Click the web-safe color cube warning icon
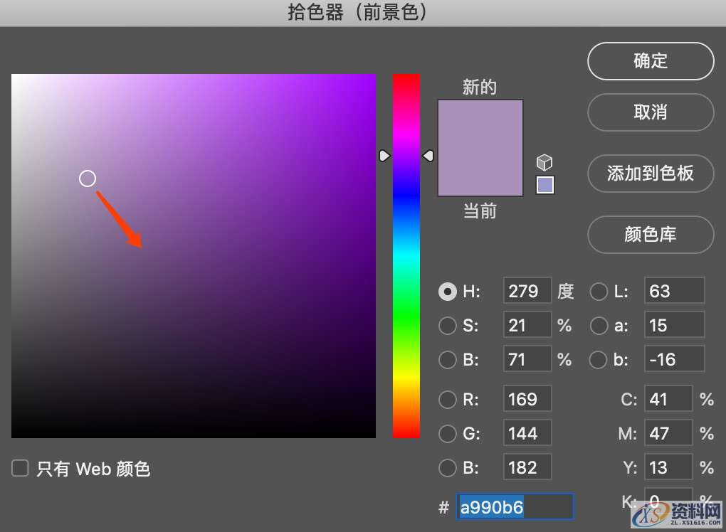The height and width of the screenshot is (532, 726). [544, 162]
